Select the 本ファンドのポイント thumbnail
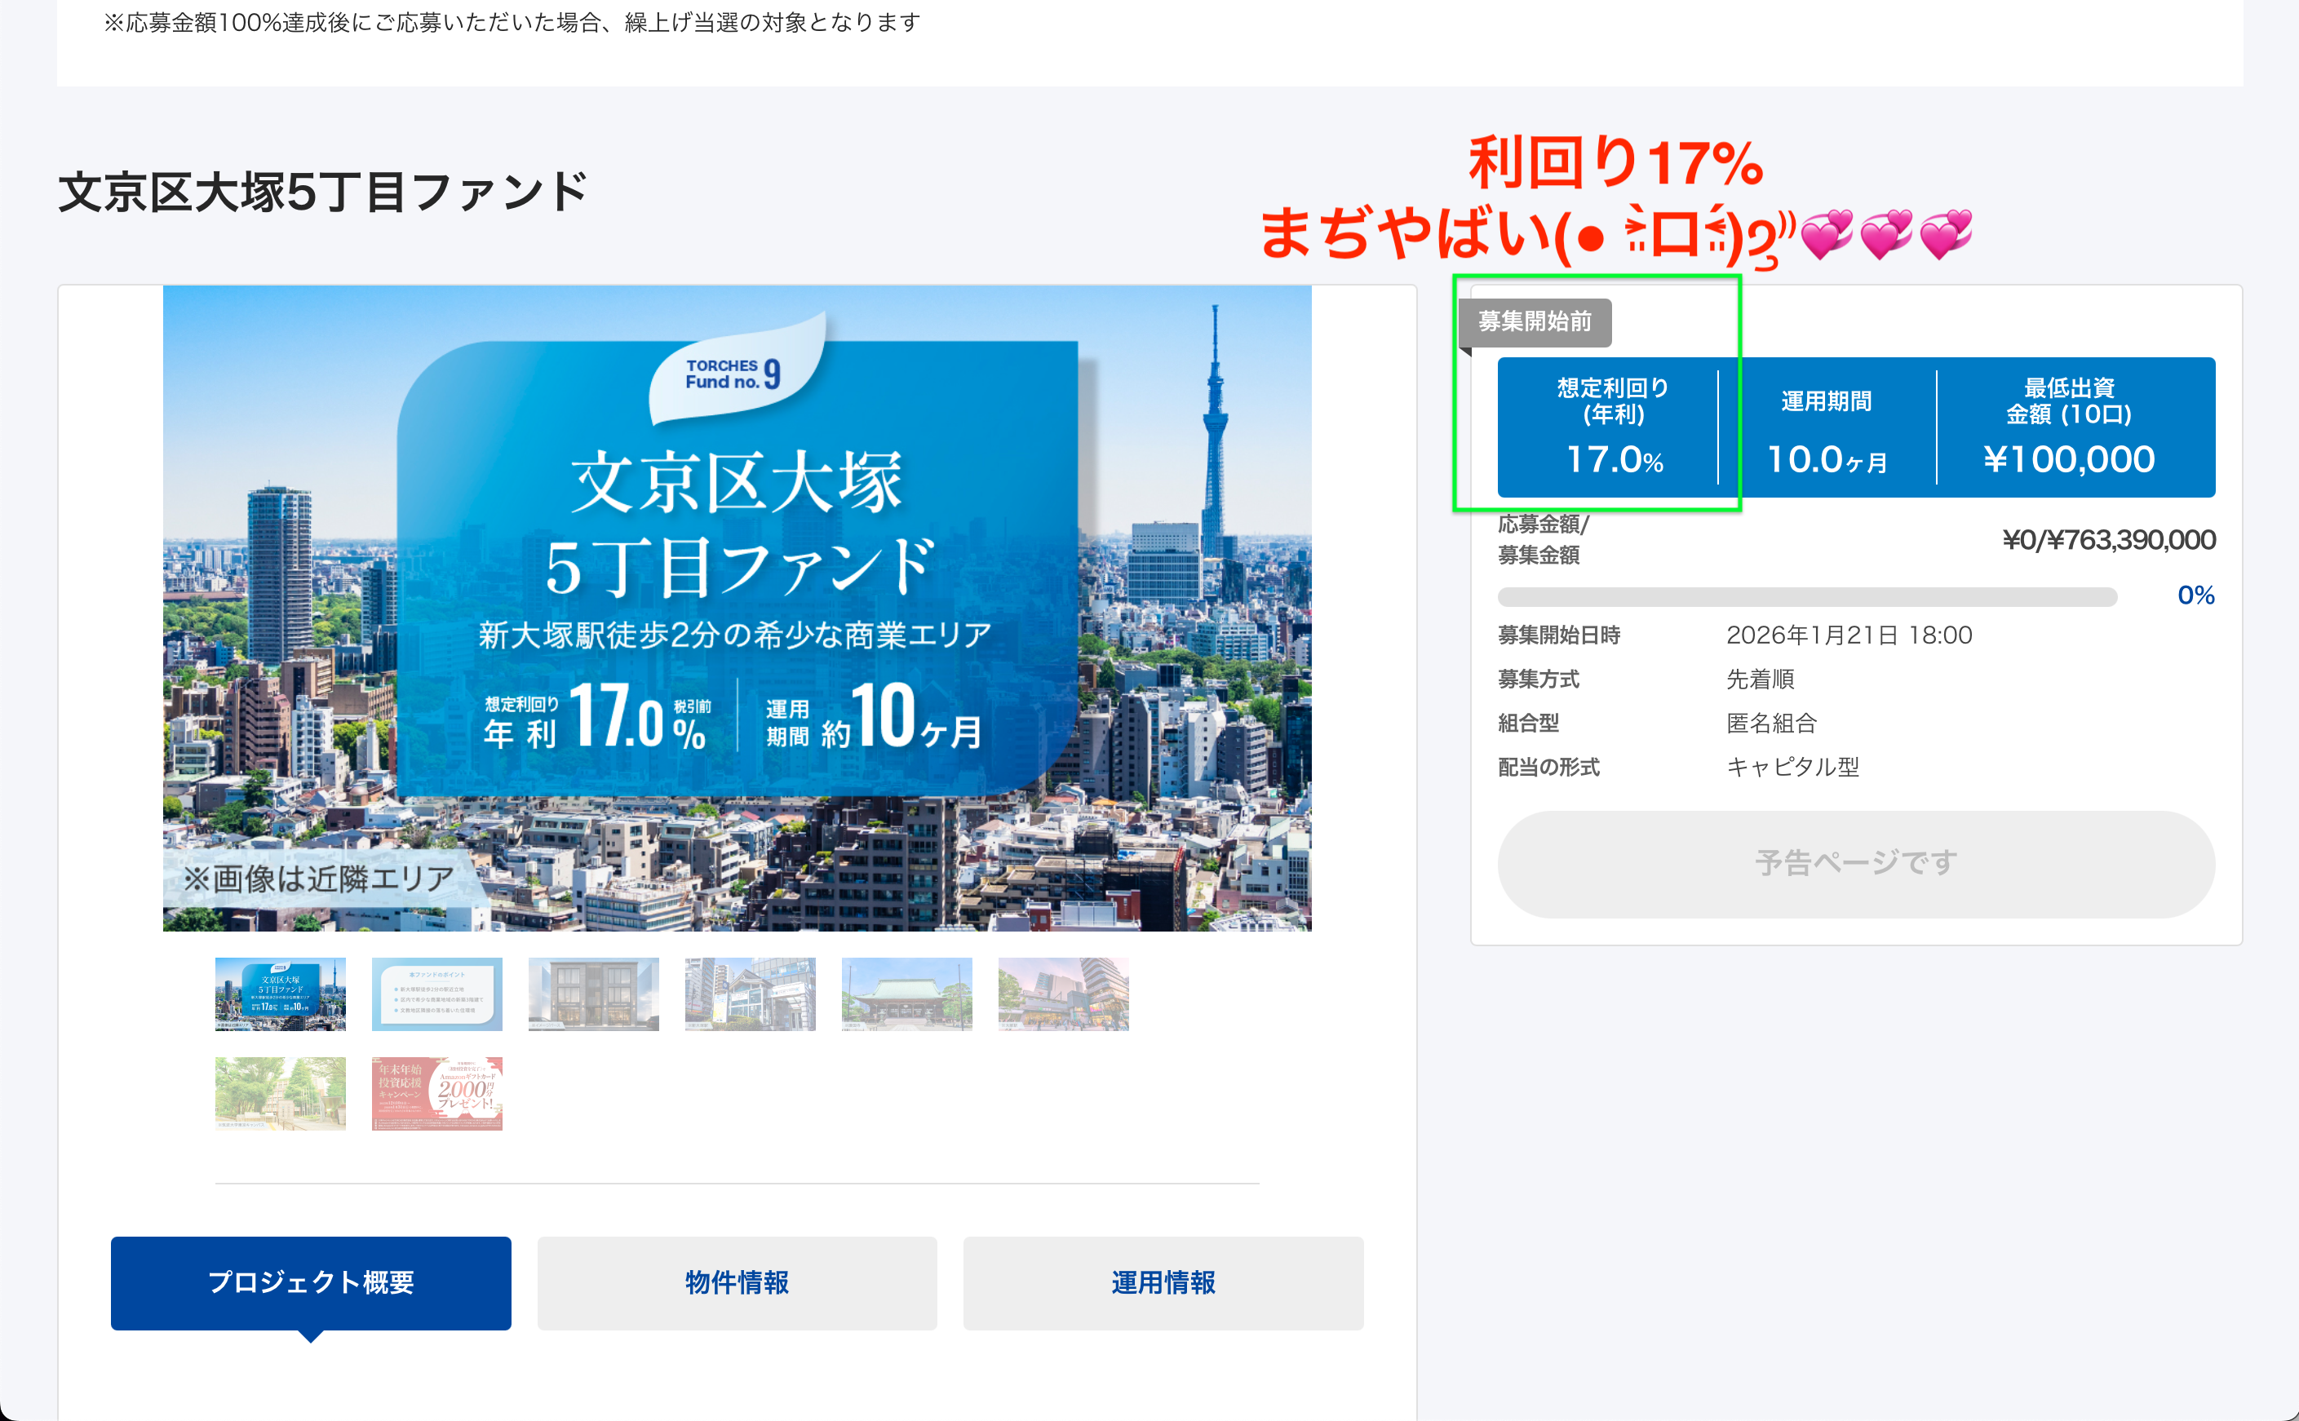Image resolution: width=2299 pixels, height=1421 pixels. pos(437,994)
